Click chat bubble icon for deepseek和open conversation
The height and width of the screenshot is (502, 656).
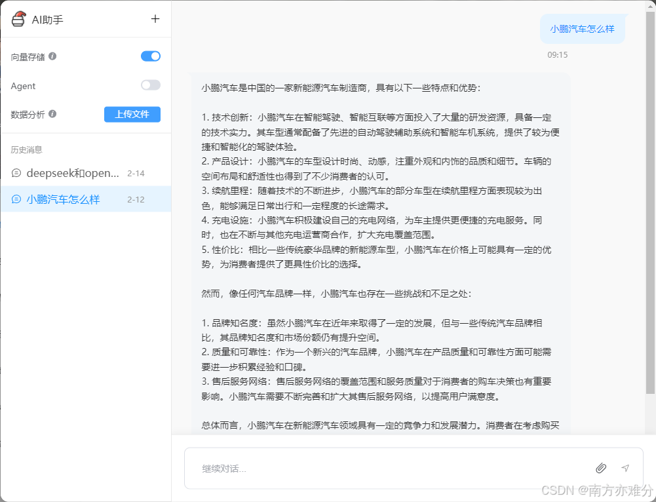16,173
